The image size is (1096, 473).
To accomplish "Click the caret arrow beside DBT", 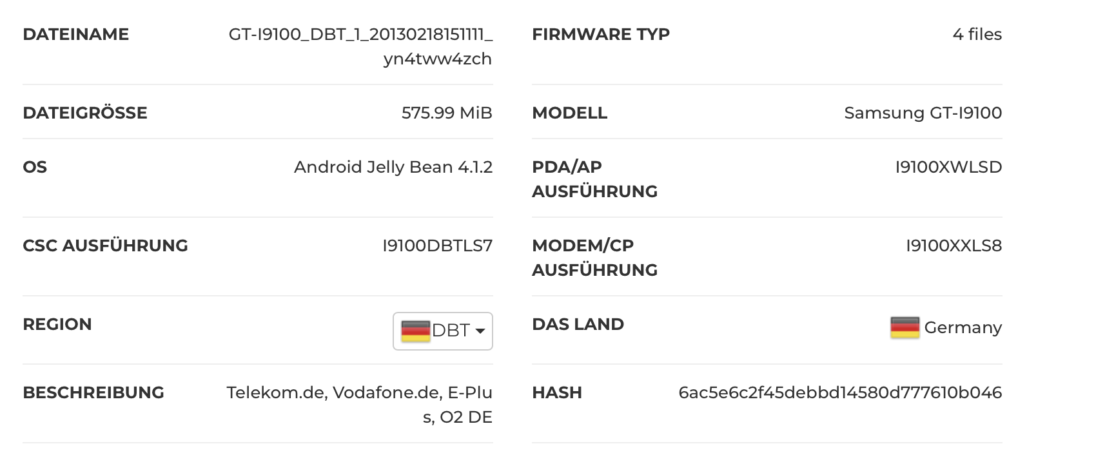I will (480, 331).
